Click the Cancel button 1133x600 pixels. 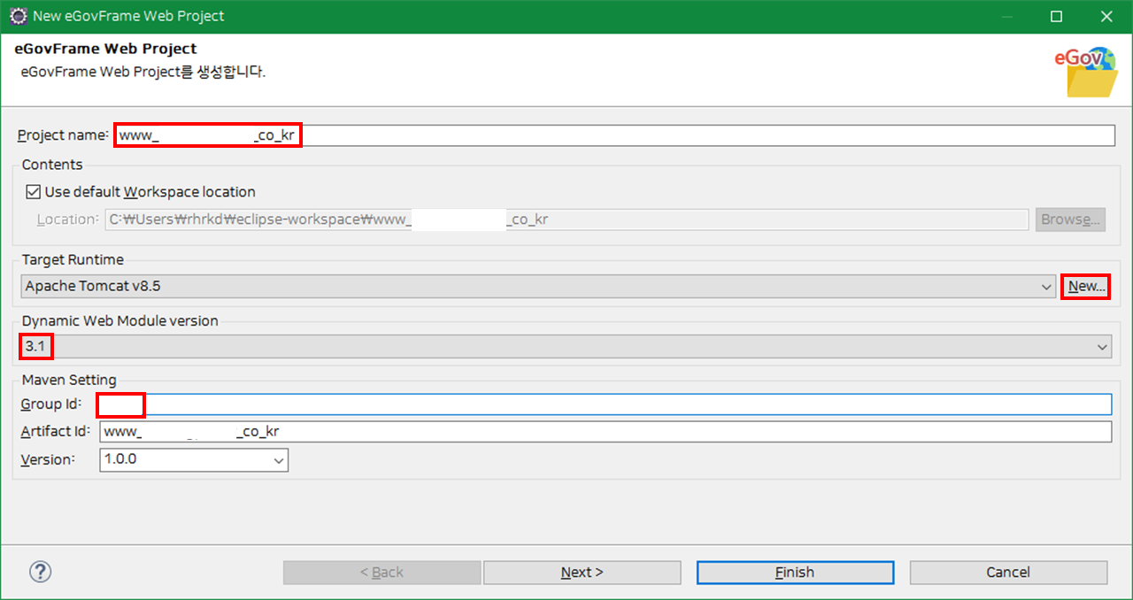tap(1008, 573)
